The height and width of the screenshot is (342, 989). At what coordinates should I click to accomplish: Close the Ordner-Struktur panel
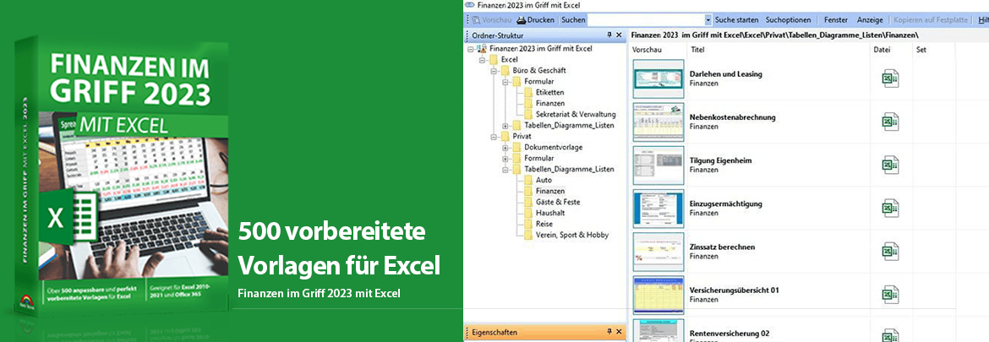tap(619, 35)
